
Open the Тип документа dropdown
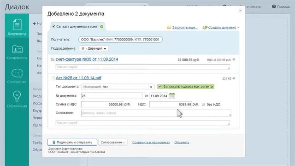pyautogui.click(x=118, y=87)
